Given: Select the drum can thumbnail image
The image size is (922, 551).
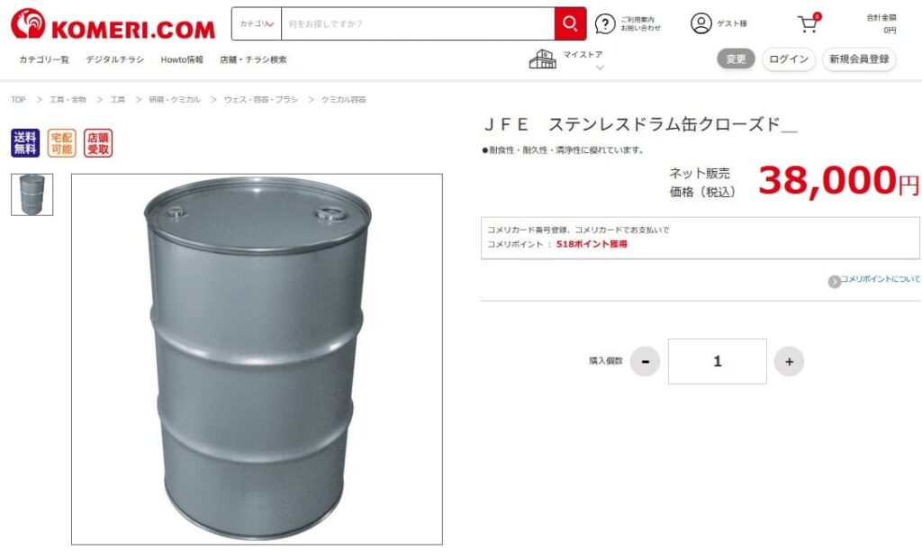Looking at the screenshot, I should pos(32,194).
